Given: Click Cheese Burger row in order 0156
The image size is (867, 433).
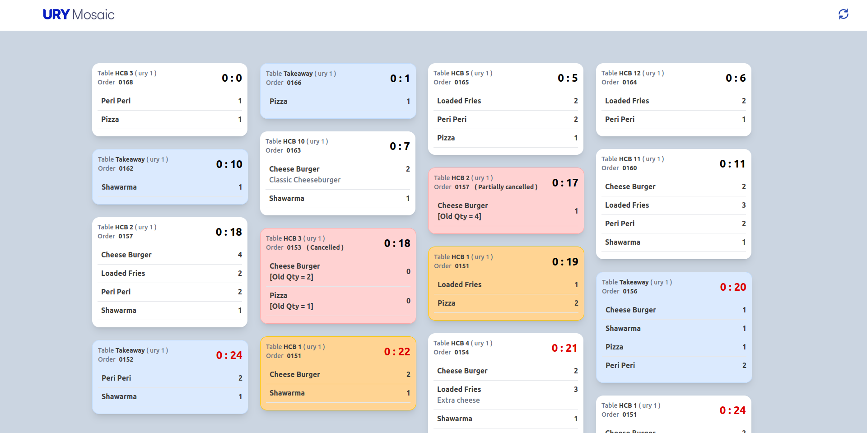Looking at the screenshot, I should pyautogui.click(x=674, y=310).
